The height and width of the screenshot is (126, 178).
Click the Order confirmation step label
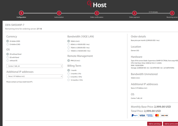(97, 17)
